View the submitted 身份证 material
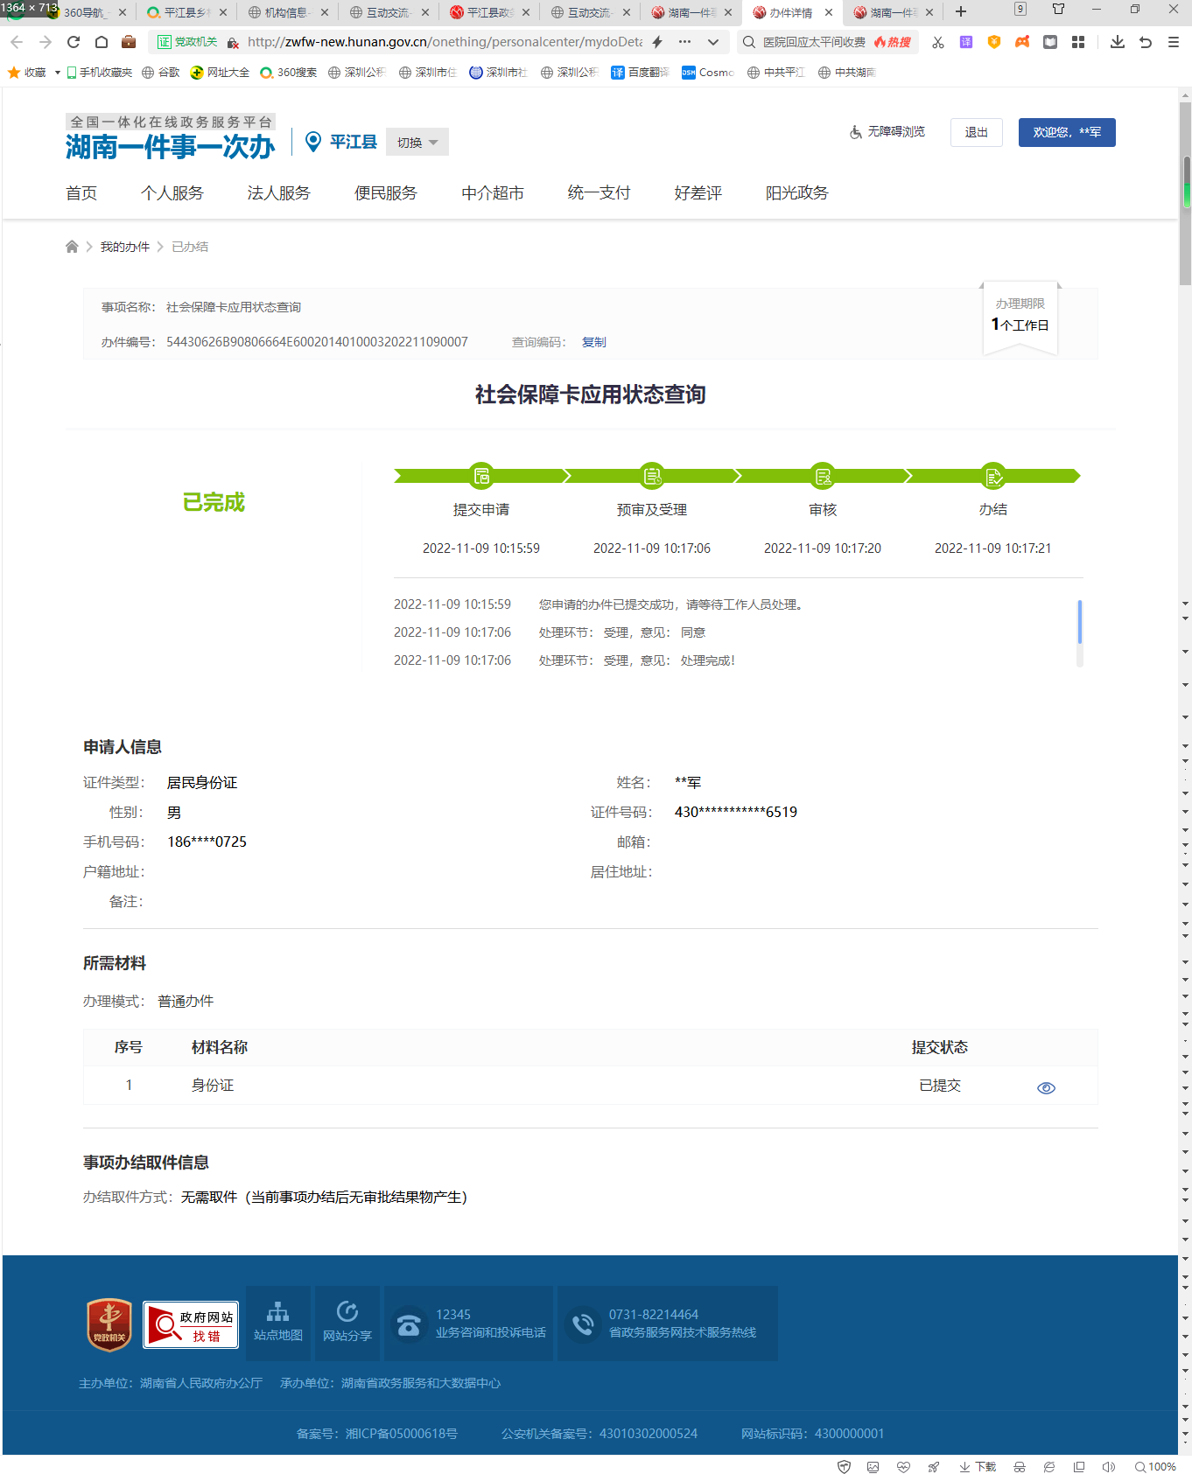Viewport: 1192px width, 1474px height. click(x=1046, y=1087)
